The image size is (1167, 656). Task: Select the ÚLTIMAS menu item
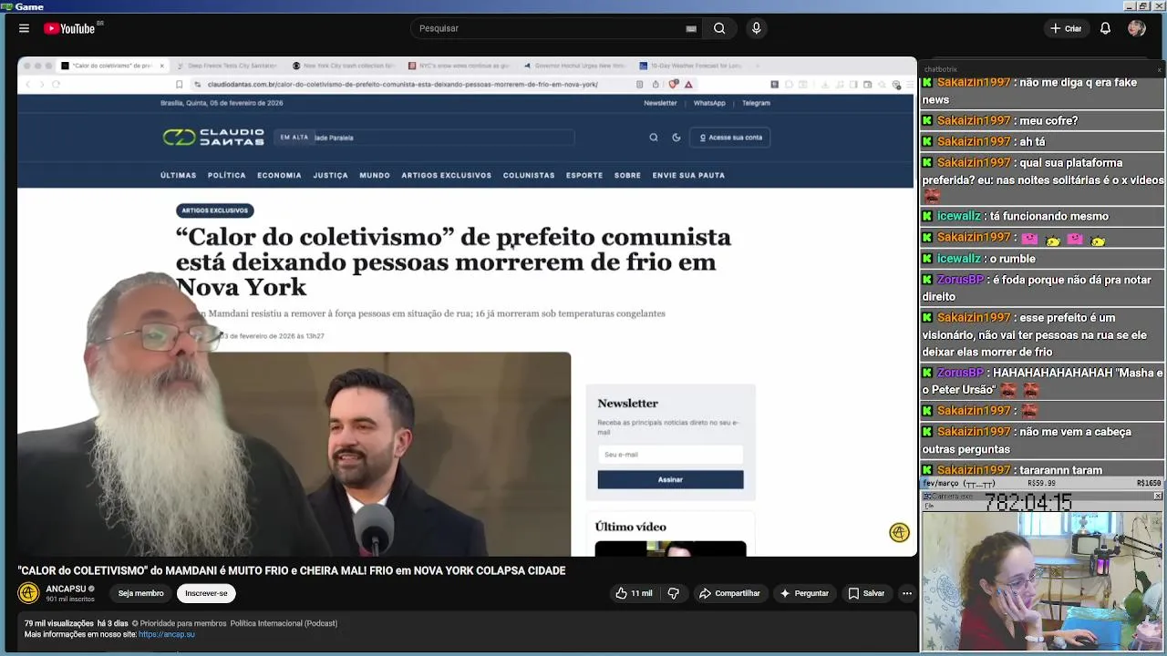pyautogui.click(x=179, y=175)
